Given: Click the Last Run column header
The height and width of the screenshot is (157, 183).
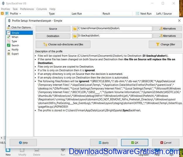Looking at the screenshot, I should click(x=77, y=14).
